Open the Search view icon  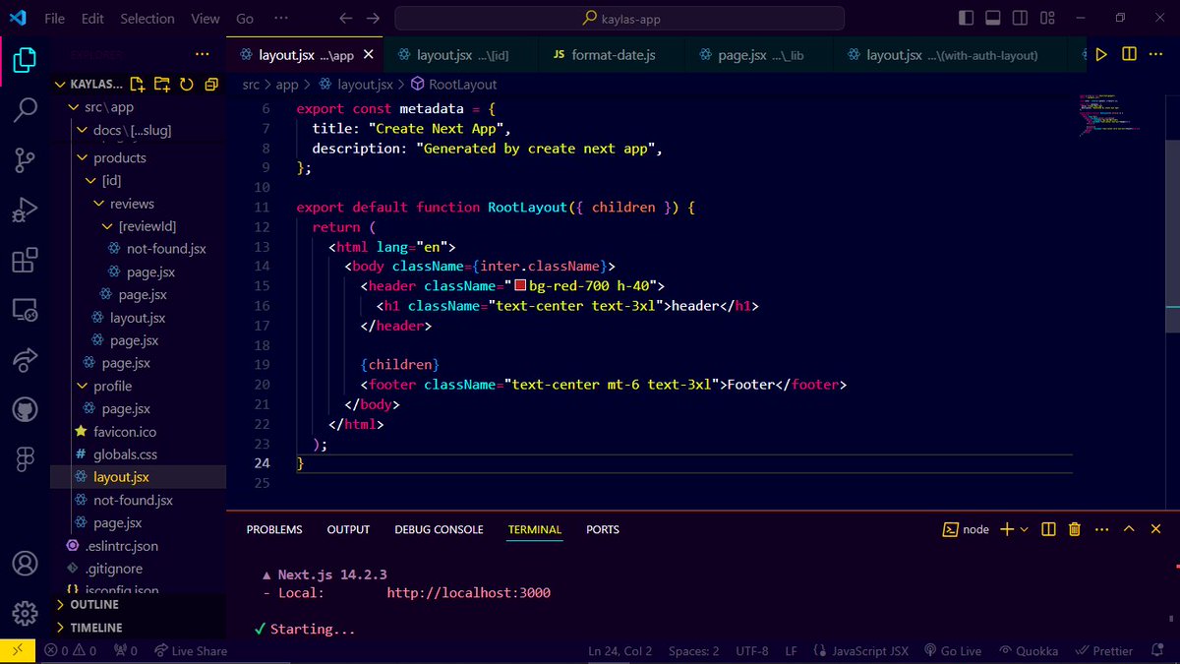coord(25,110)
